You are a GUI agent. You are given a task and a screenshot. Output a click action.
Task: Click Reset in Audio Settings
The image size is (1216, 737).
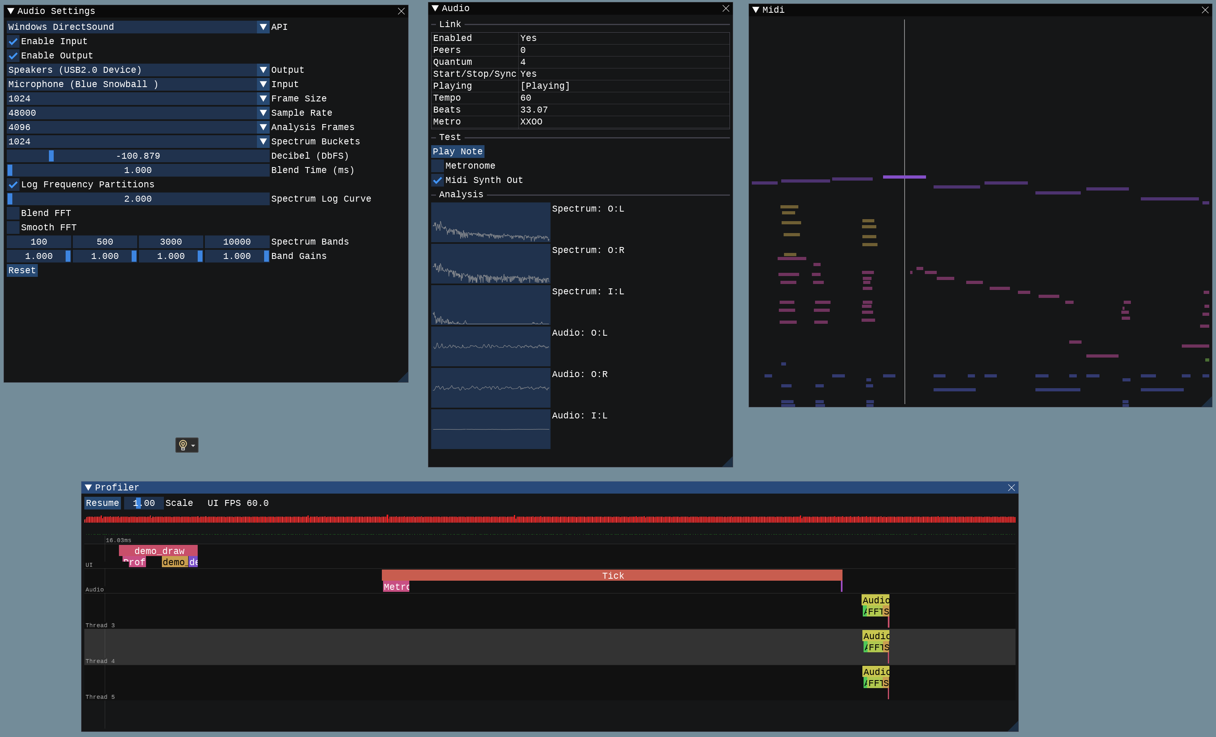click(x=22, y=270)
